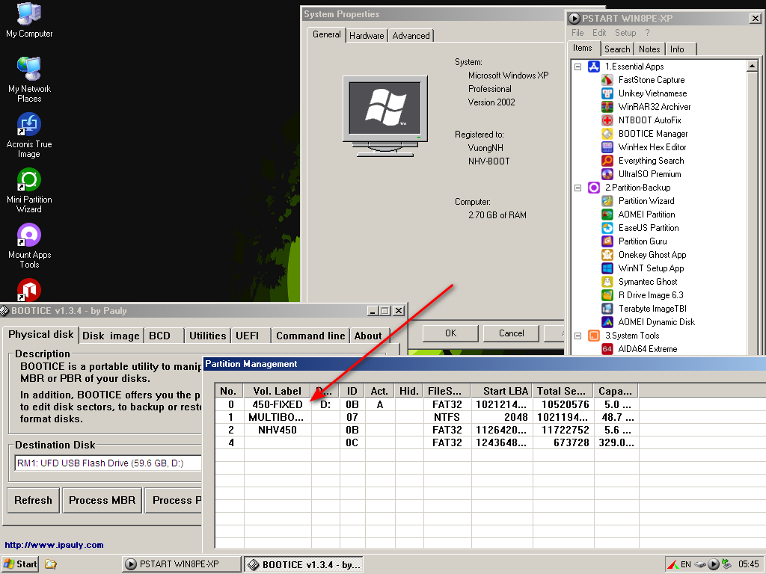Select Everything Search icon in PStart
Screen dimensions: 766x574
(x=607, y=161)
